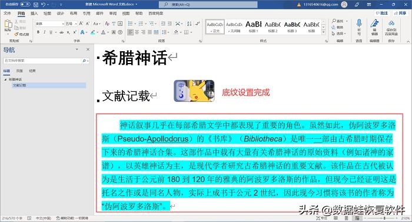Select Align Right paragraph icon
412x222 pixels.
coord(143,32)
